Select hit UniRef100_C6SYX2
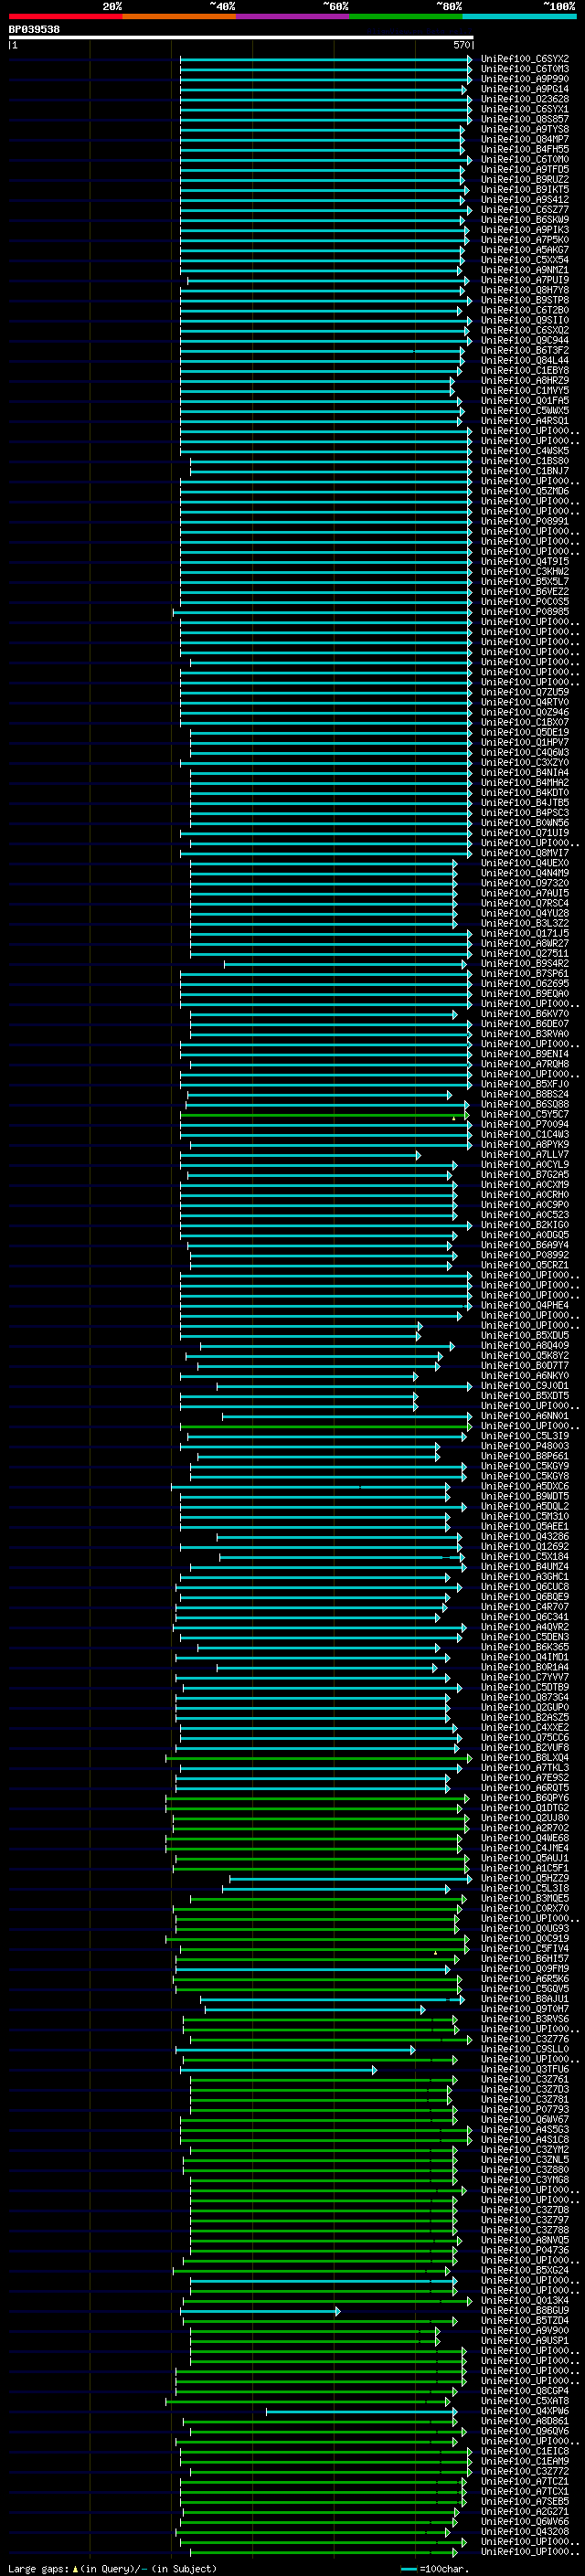Image resolution: width=585 pixels, height=2576 pixels. click(x=525, y=59)
